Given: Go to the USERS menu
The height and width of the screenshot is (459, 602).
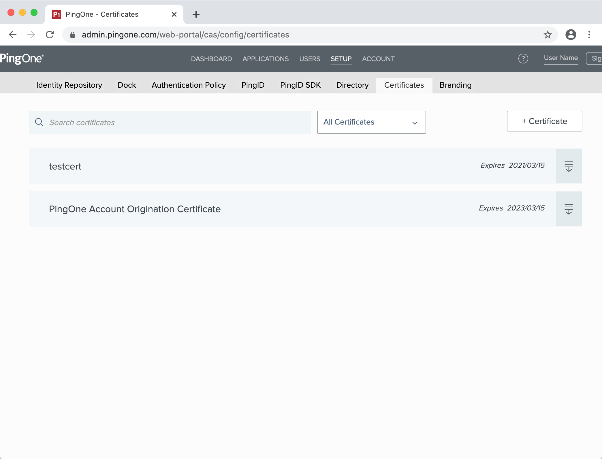Looking at the screenshot, I should click(x=310, y=59).
